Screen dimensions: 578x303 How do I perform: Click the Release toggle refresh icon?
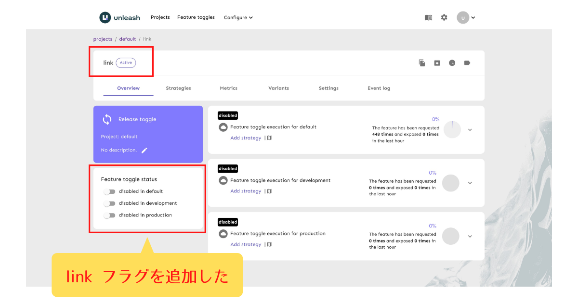[107, 119]
